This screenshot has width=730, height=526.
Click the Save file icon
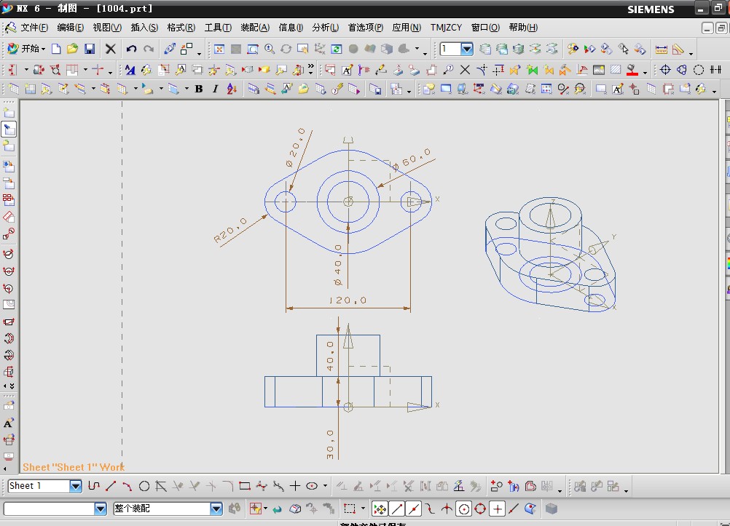[90, 49]
